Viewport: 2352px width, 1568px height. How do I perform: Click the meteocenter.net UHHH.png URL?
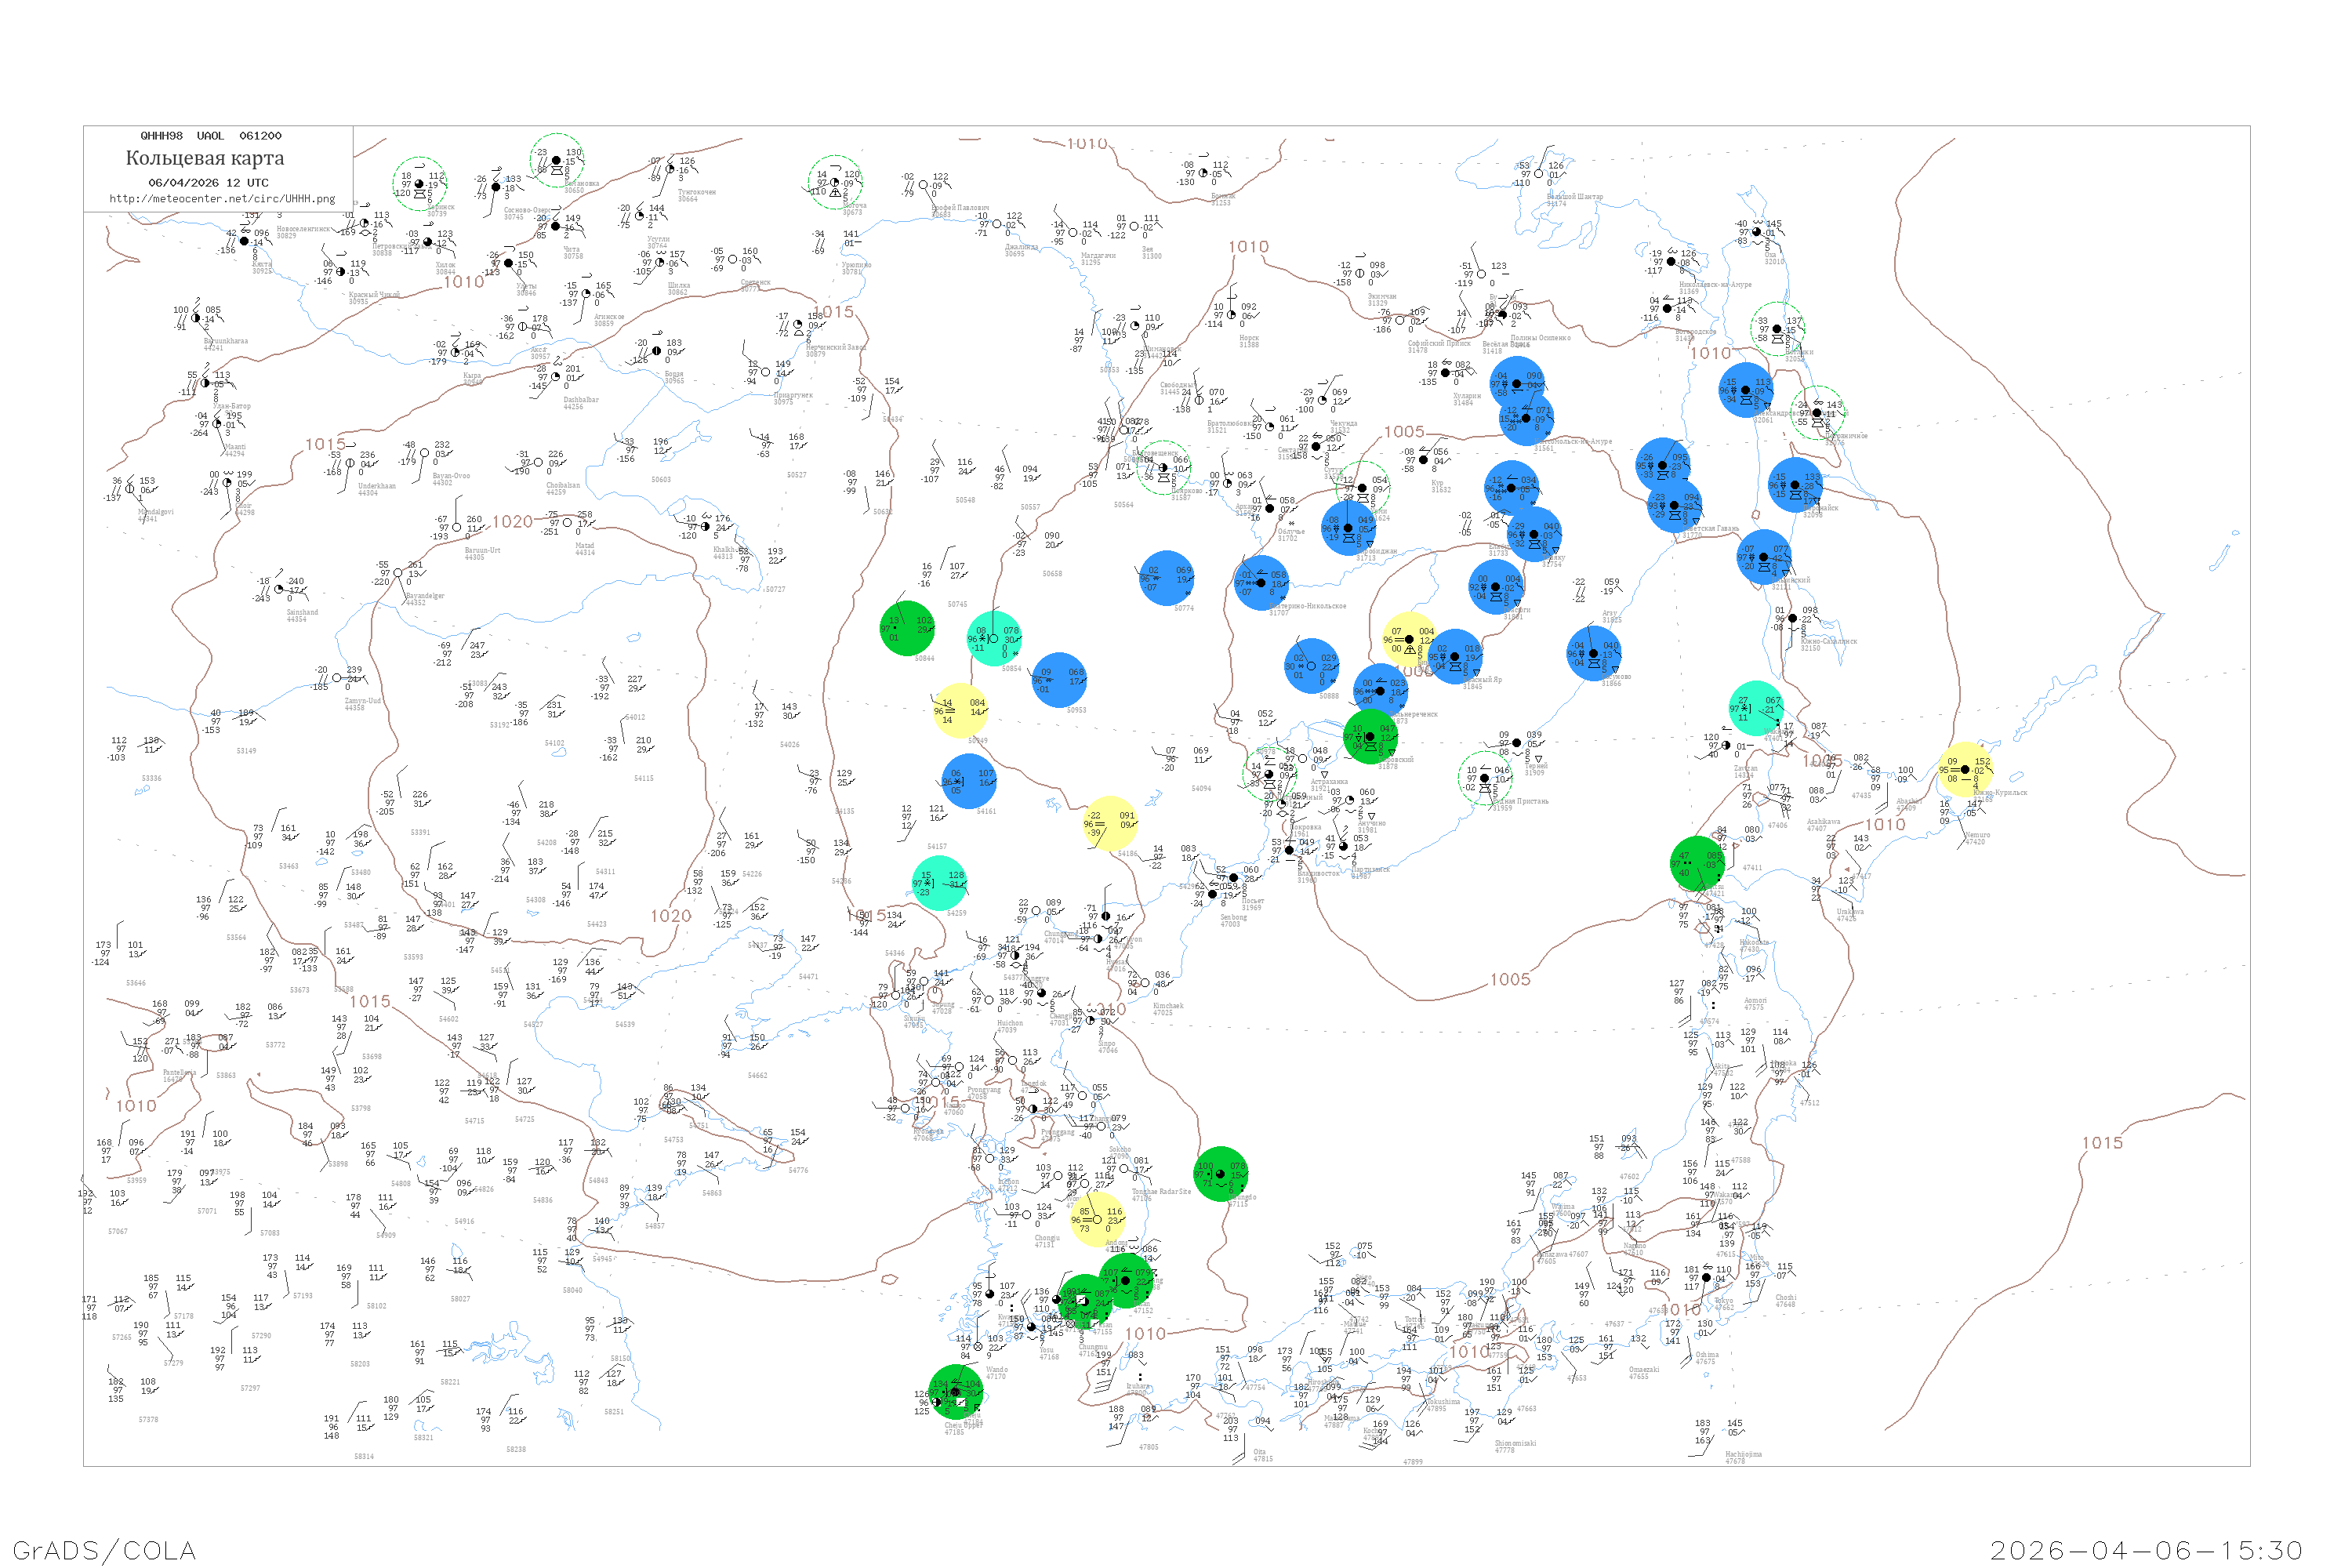222,199
